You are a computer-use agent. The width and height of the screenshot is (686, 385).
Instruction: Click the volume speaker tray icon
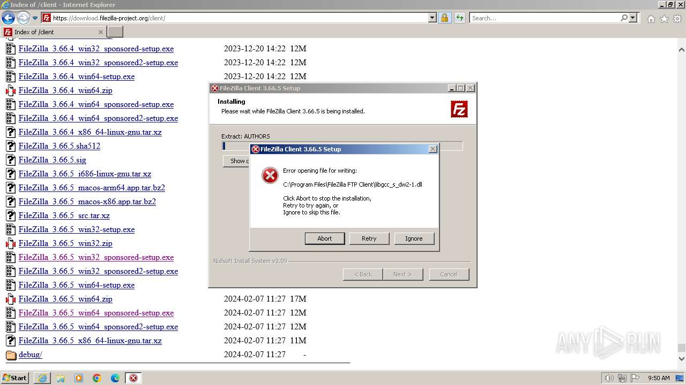[609, 378]
